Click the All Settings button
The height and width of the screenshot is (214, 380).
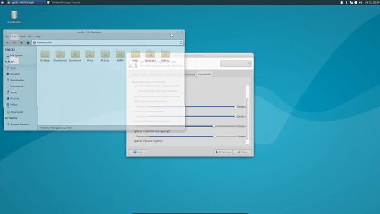pos(223,152)
